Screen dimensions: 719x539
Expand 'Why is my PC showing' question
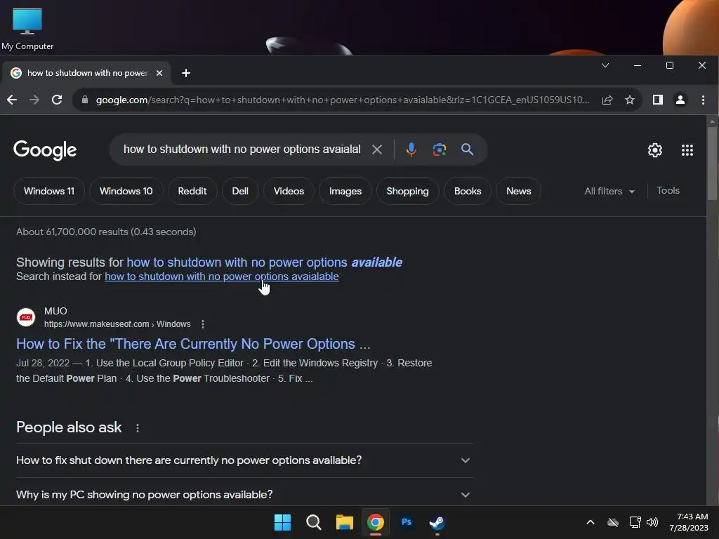point(244,495)
